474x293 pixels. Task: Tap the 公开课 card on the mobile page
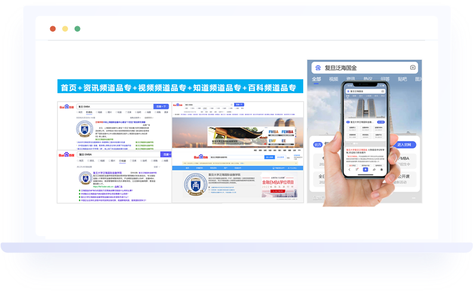coord(404,179)
